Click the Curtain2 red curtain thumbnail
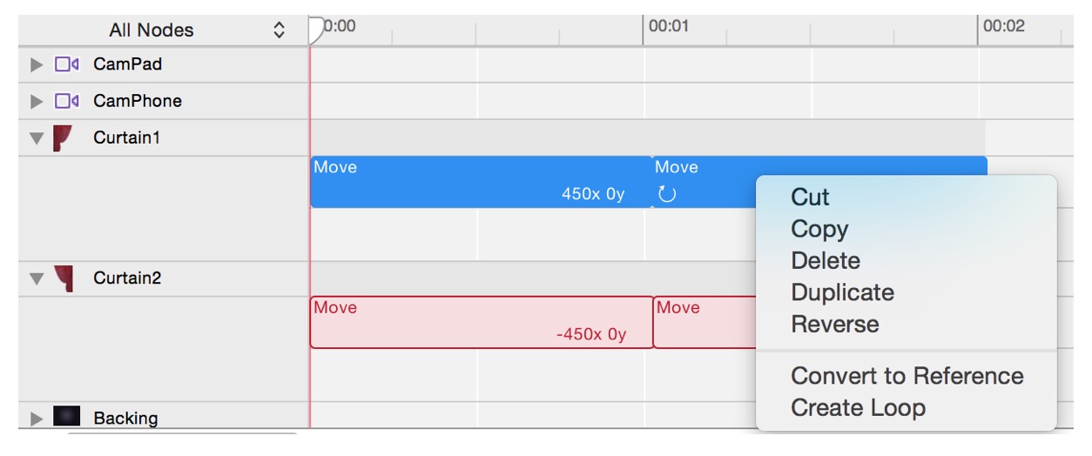Viewport: 1092px width, 456px height. click(x=63, y=278)
